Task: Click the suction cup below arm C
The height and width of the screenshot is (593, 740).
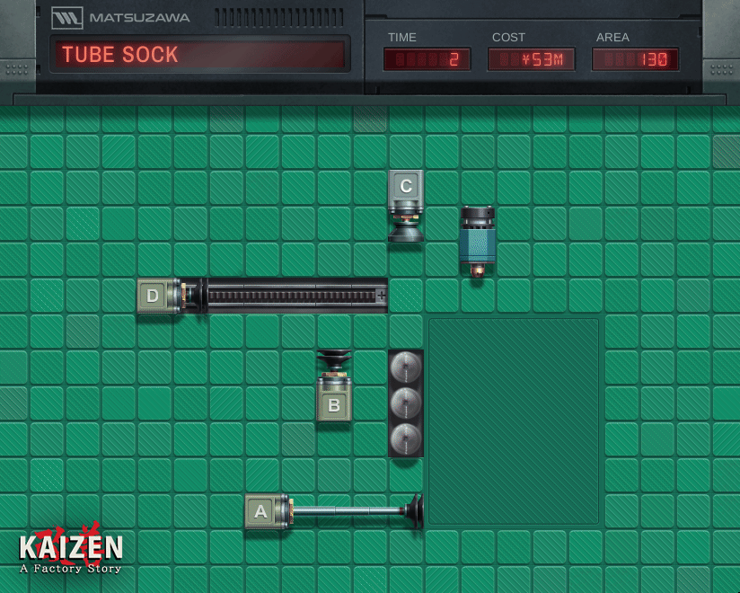Action: click(x=406, y=231)
